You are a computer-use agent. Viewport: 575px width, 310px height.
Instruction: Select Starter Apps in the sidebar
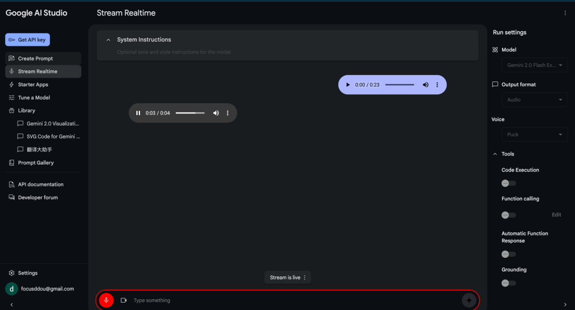click(33, 85)
